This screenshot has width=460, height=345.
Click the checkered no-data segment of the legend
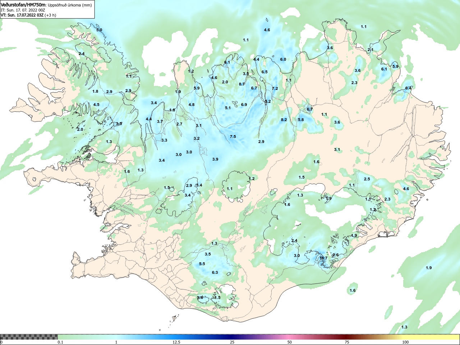coord(29,337)
